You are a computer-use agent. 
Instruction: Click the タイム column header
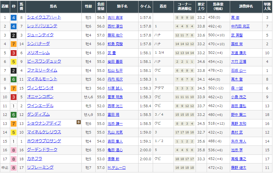[145, 6]
